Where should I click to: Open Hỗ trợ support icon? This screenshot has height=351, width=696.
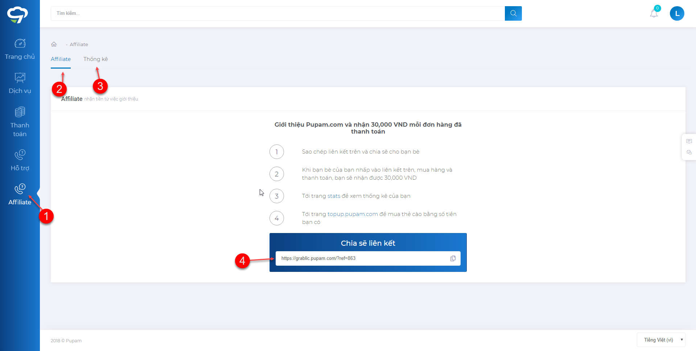pos(20,155)
